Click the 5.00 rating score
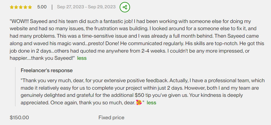The image size is (271, 125). (x=42, y=7)
